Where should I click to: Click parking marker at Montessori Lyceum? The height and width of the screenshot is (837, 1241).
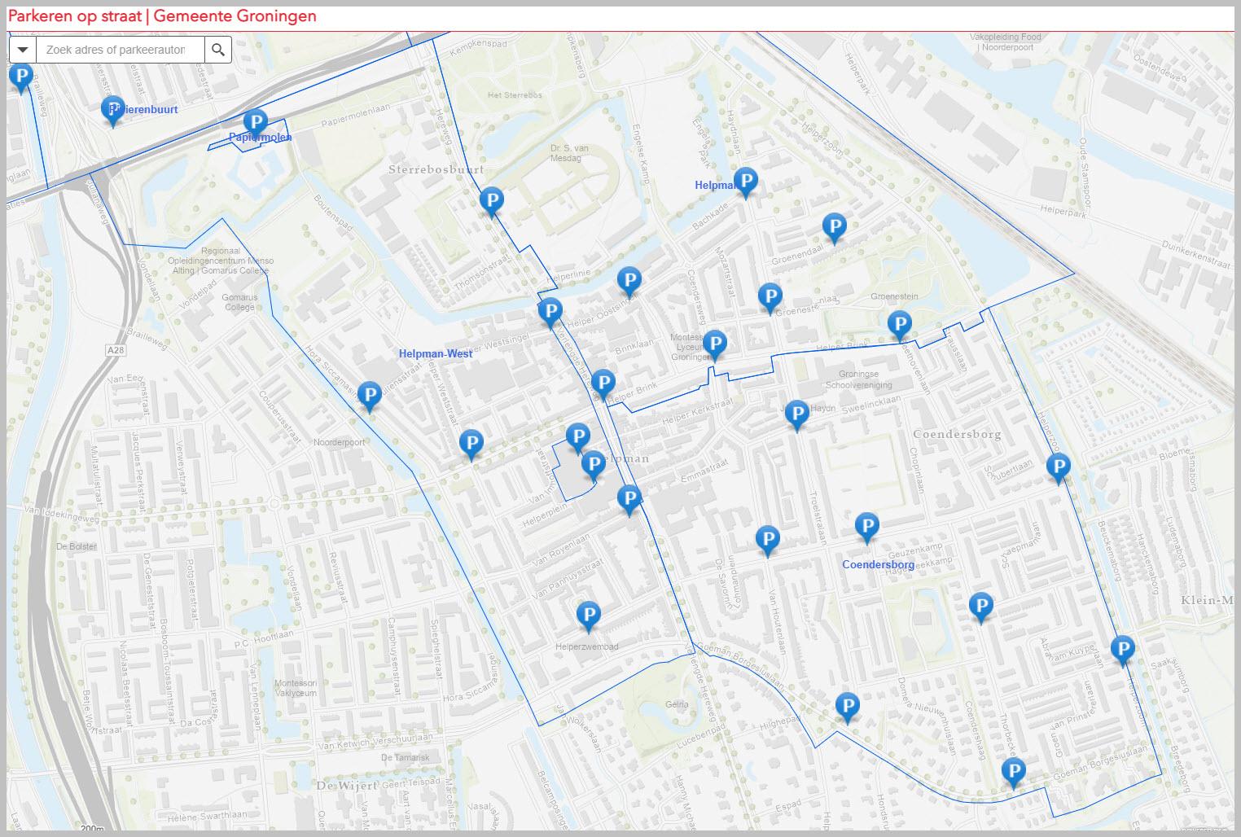coord(714,344)
